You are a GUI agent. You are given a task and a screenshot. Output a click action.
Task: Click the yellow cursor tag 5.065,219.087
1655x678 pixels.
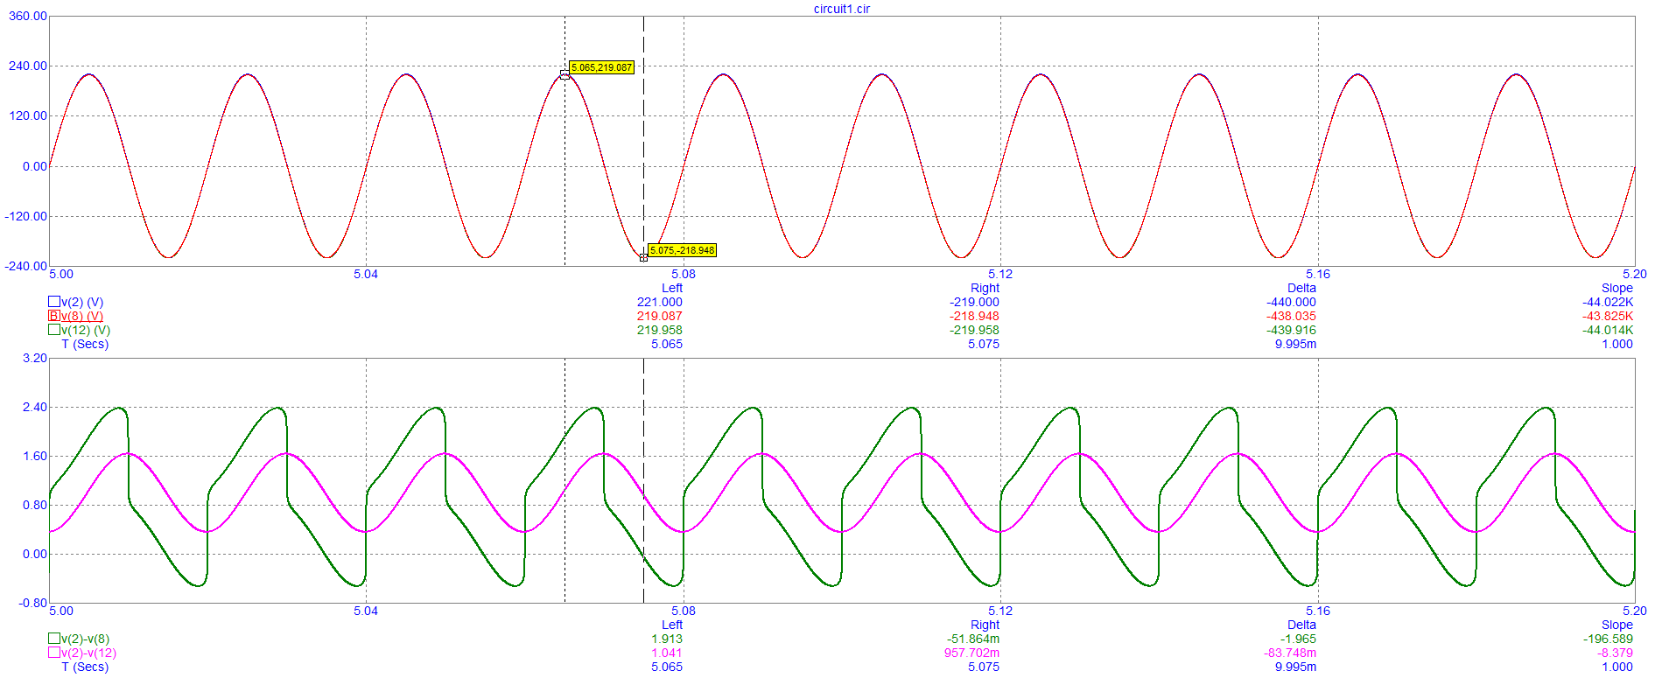(x=602, y=67)
